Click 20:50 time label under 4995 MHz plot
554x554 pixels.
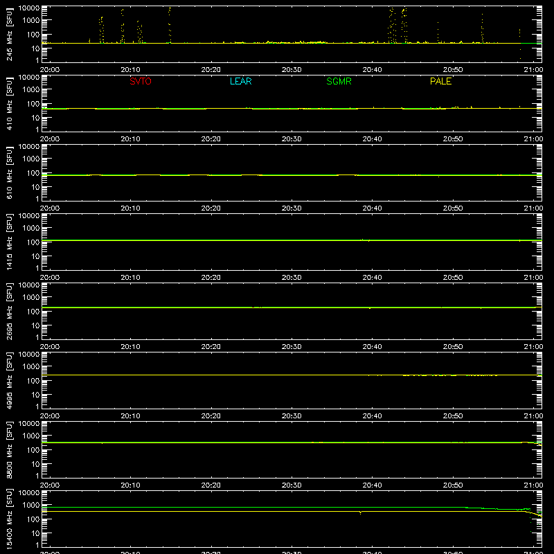click(x=453, y=416)
